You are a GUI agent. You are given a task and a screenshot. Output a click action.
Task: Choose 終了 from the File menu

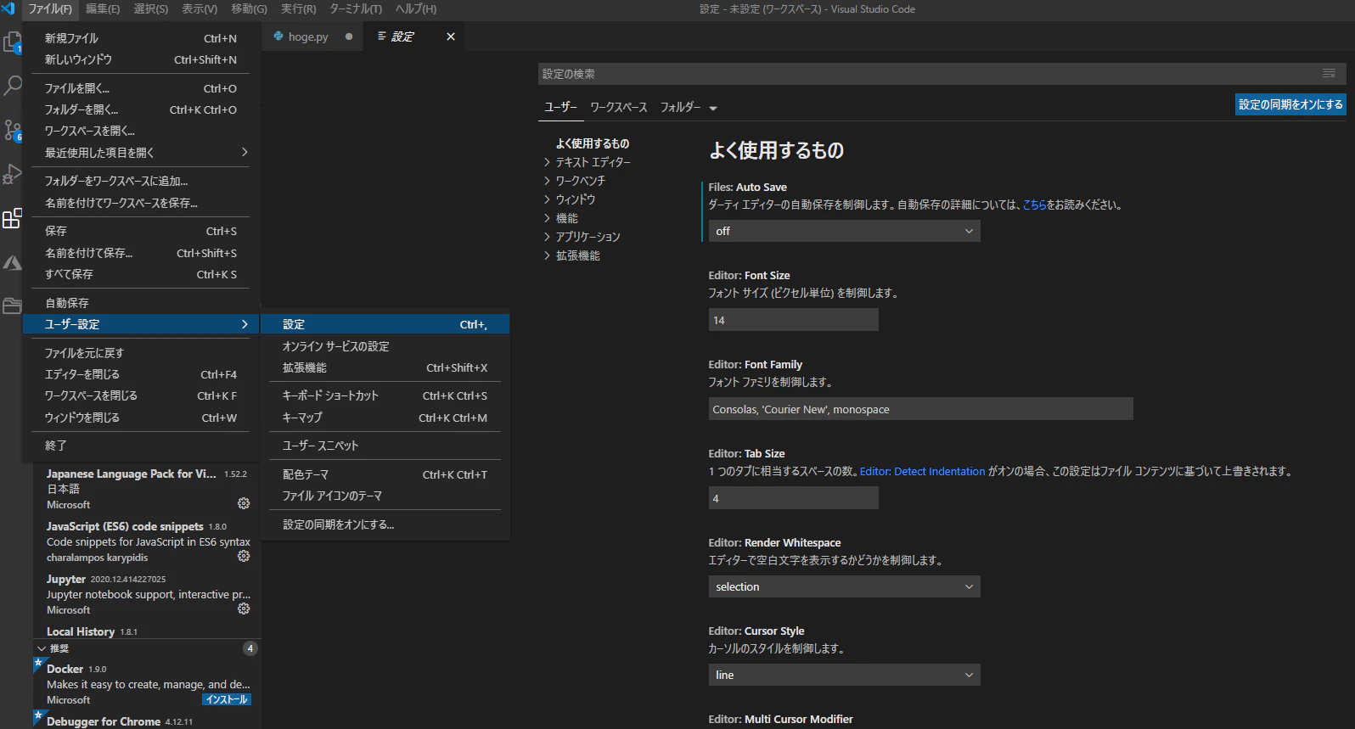tap(141, 446)
